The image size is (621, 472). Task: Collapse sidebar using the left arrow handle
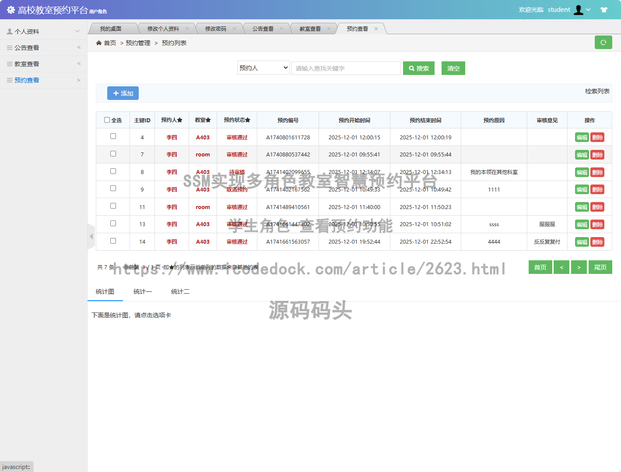[91, 237]
